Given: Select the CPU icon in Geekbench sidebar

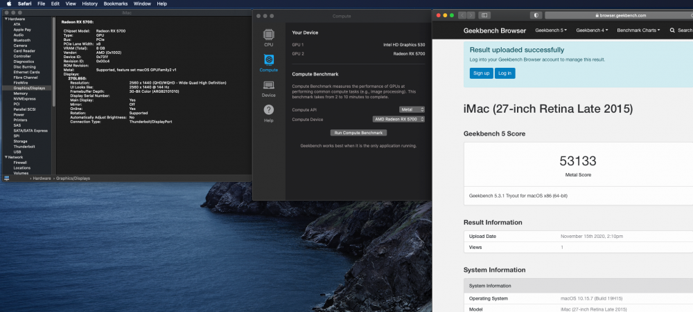Looking at the screenshot, I should [268, 35].
